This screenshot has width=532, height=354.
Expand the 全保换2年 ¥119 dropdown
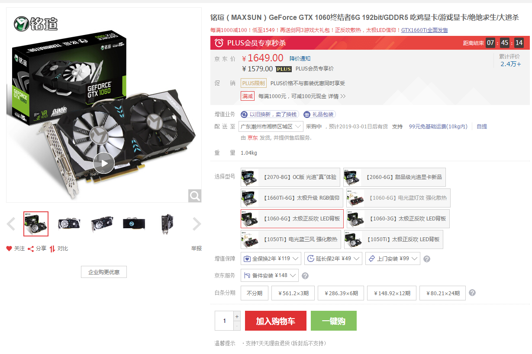[271, 259]
